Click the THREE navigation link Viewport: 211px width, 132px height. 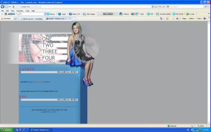click(x=50, y=51)
